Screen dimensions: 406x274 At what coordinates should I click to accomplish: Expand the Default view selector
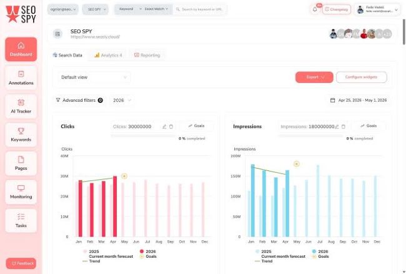[94, 77]
